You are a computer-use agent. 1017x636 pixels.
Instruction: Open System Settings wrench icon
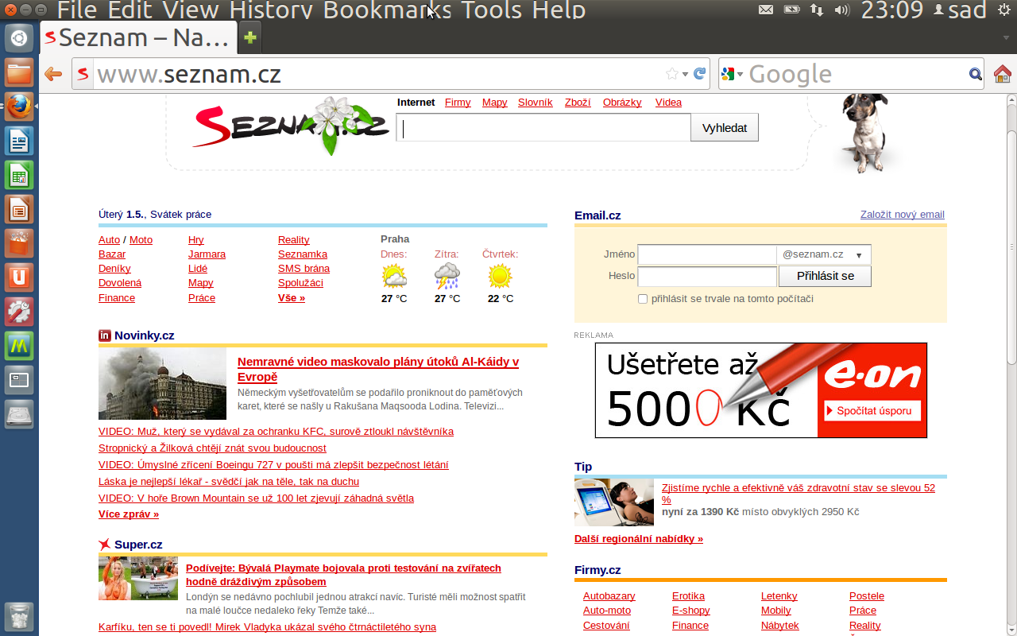coord(19,312)
